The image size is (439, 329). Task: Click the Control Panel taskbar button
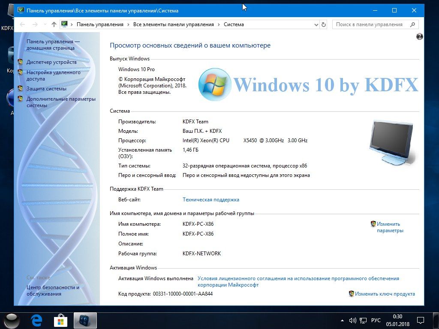pyautogui.click(x=85, y=320)
